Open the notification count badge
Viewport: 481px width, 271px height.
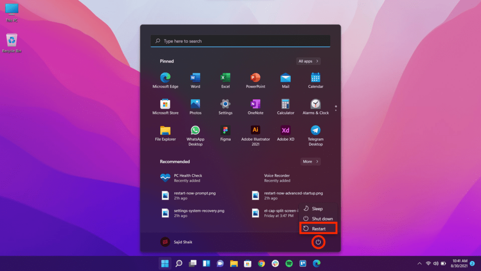click(x=473, y=263)
